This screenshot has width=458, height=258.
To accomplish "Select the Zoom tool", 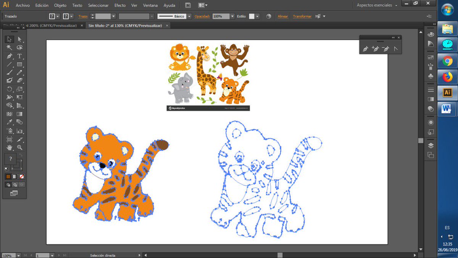I will [x=19, y=147].
